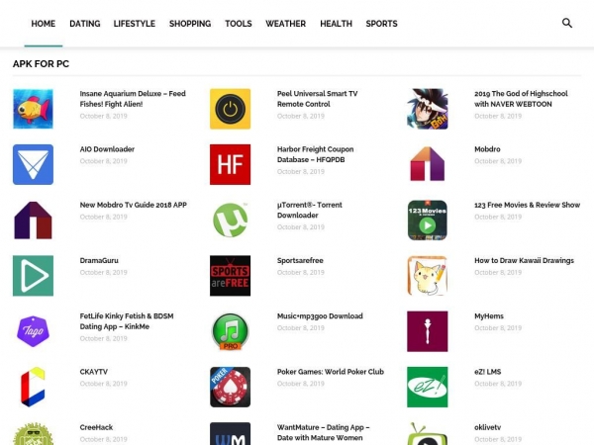Open the SPORTS menu
Image resolution: width=594 pixels, height=445 pixels.
[x=381, y=24]
